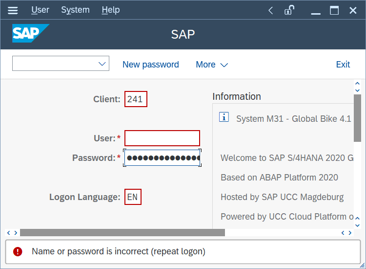366x269 pixels.
Task: Click the red error status icon
Action: pos(18,252)
